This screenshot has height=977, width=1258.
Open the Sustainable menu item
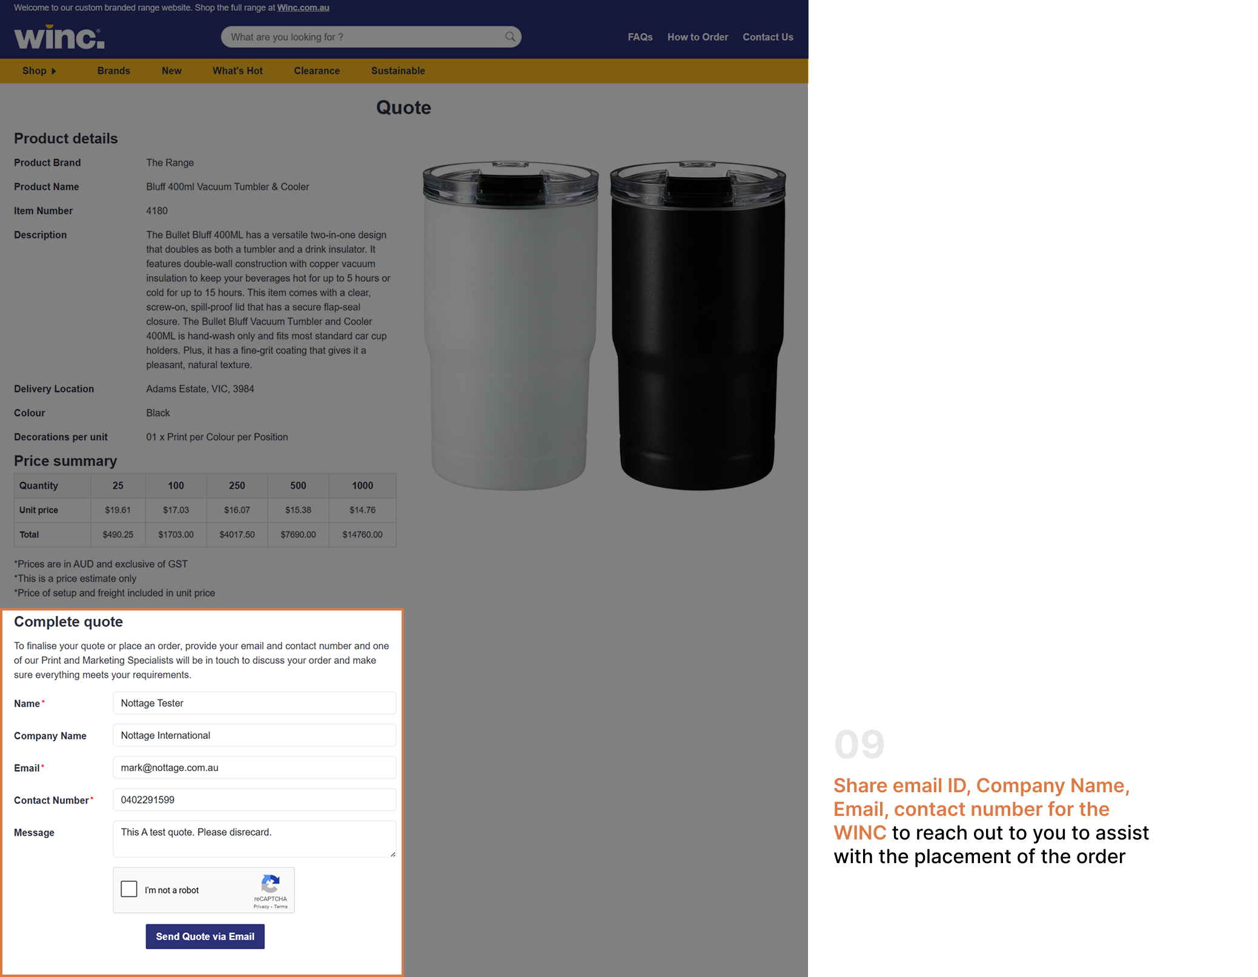(398, 71)
